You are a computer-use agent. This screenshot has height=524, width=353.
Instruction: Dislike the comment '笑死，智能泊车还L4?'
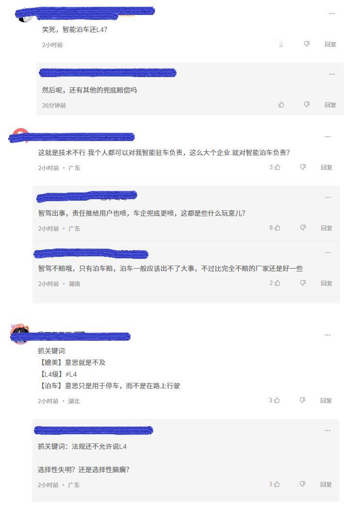coord(306,44)
